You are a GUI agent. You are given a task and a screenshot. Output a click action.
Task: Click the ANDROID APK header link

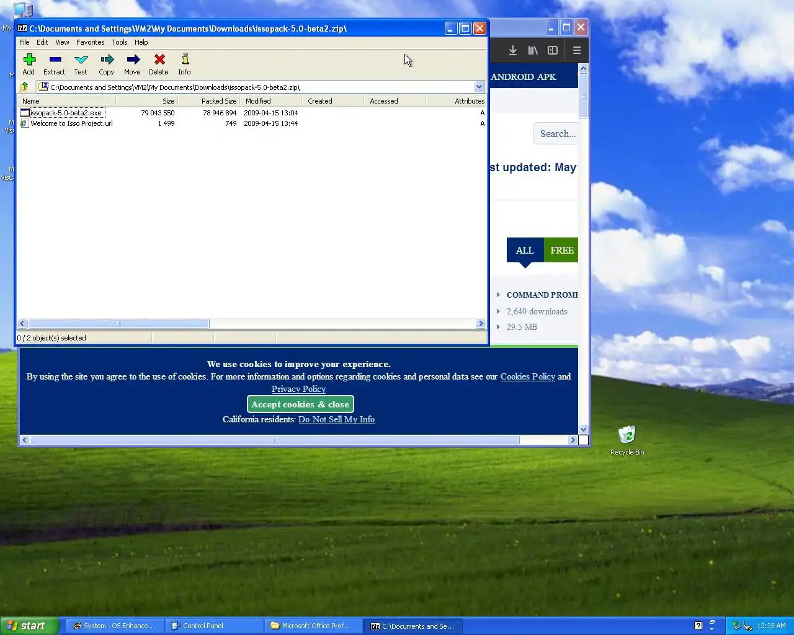coord(523,77)
